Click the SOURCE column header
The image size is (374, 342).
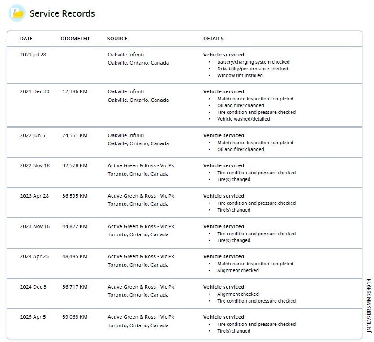[117, 39]
